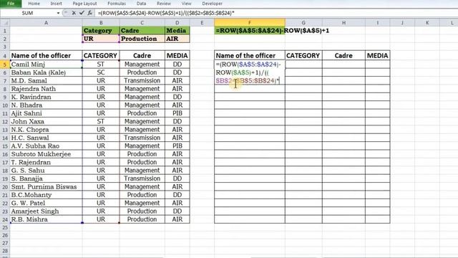This screenshot has width=458, height=258.
Task: Select the name Camil Minj
Action: [x=28, y=64]
